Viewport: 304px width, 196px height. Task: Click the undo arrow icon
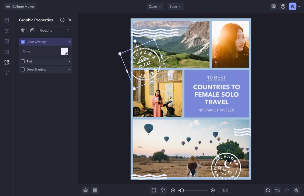coord(277,191)
